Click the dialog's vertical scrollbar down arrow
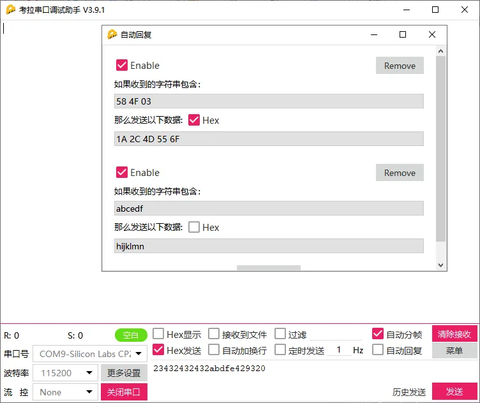This screenshot has width=480, height=403. coord(440,265)
